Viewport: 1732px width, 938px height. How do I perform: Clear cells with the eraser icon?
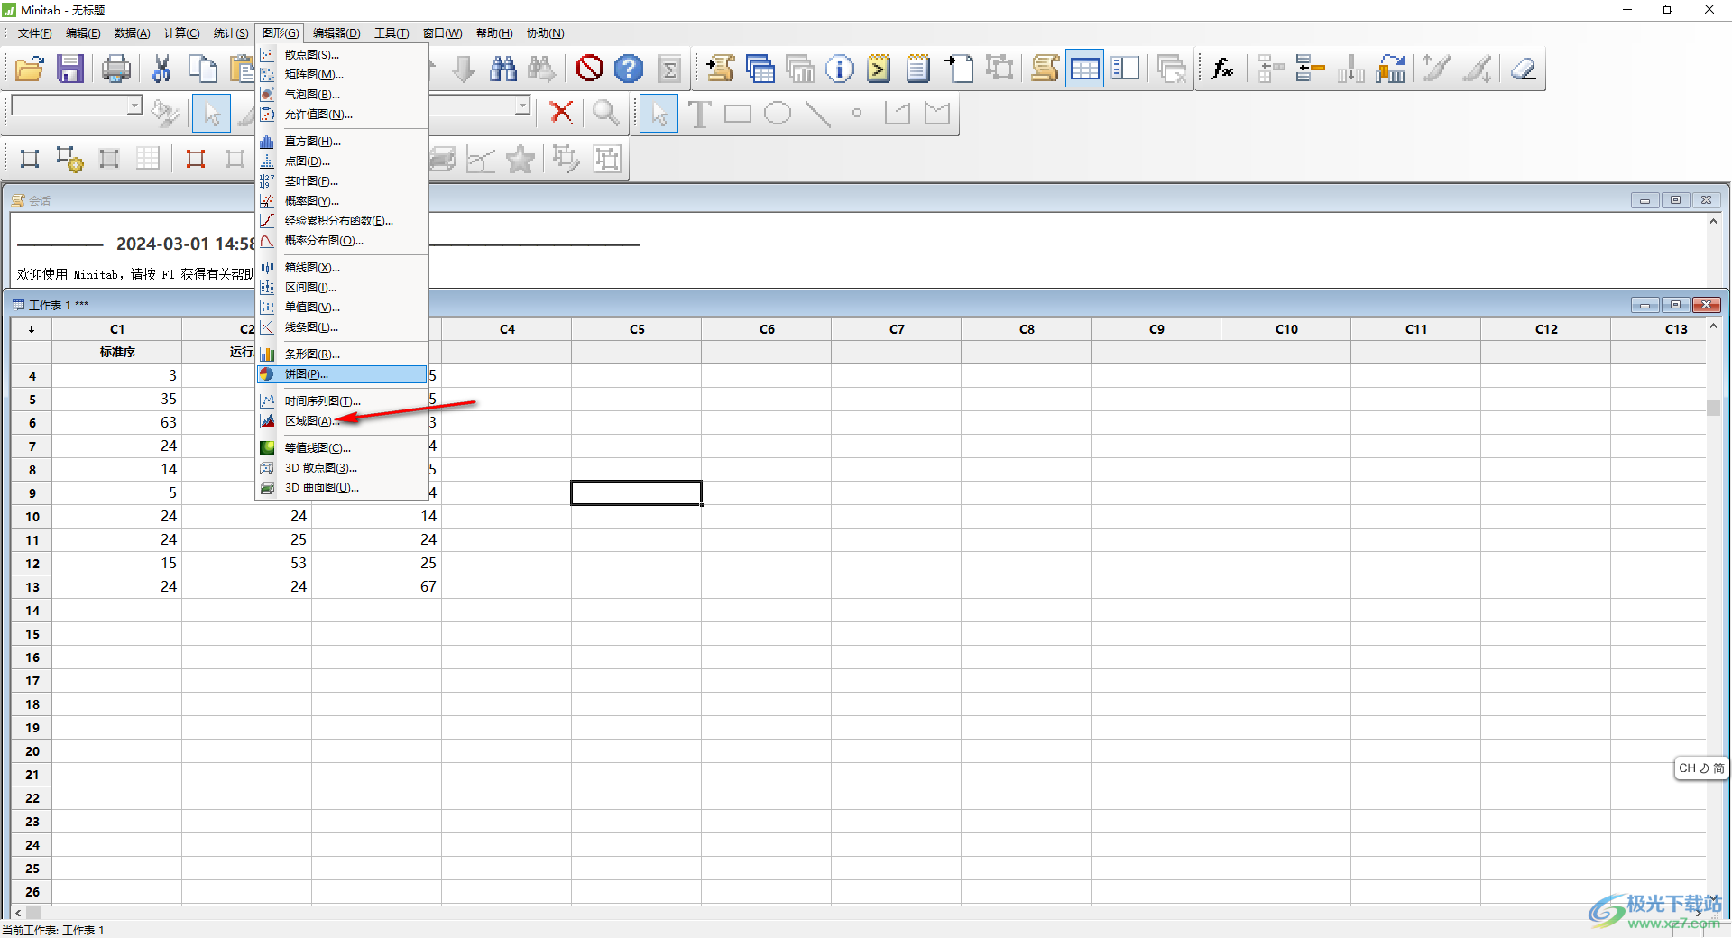coord(1524,69)
